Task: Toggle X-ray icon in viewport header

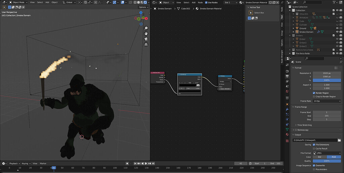Action: [x=130, y=2]
